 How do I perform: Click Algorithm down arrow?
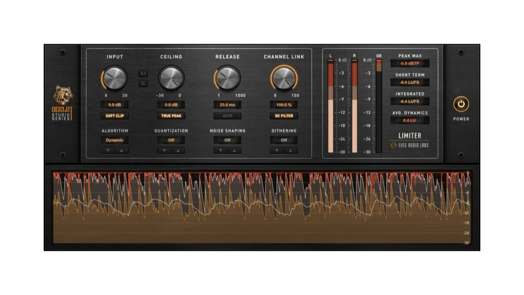[108, 151]
